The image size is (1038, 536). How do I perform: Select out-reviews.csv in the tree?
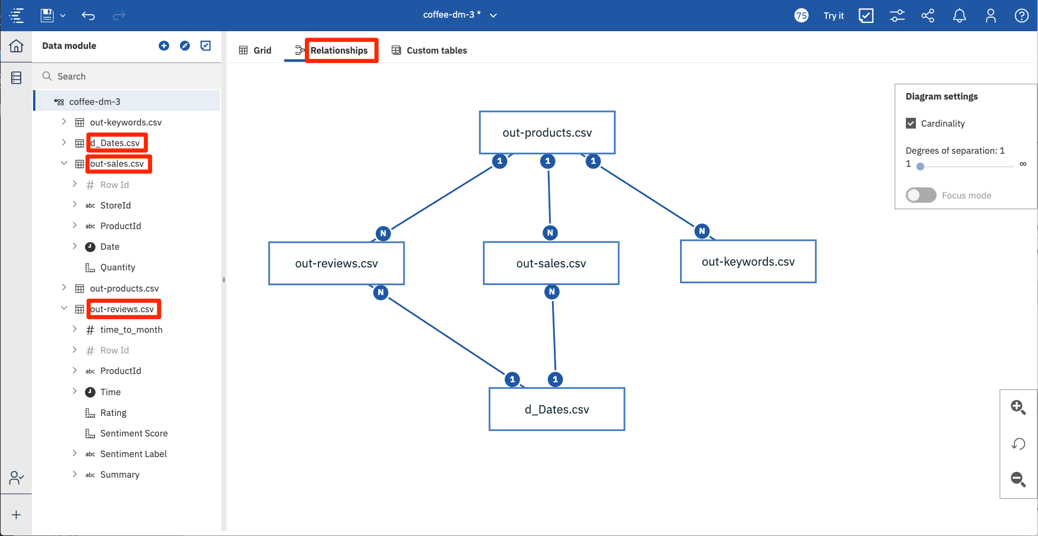click(122, 309)
